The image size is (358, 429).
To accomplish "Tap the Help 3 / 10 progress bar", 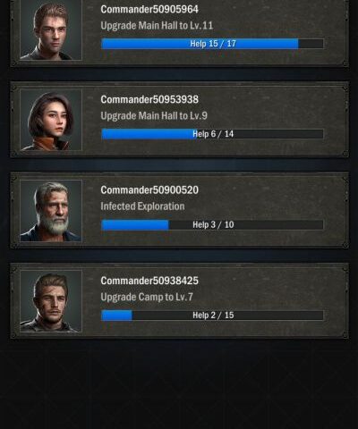I will (212, 224).
